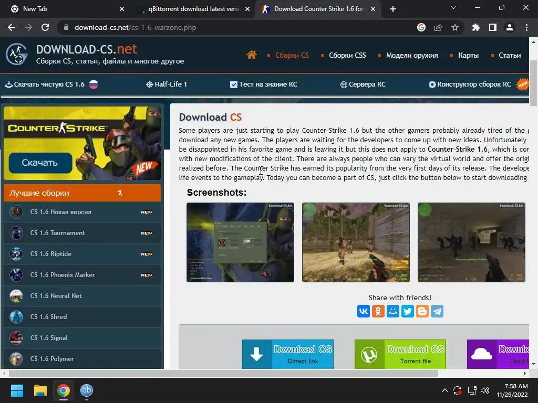Open the Сборки CSS menu item
This screenshot has width=538, height=403.
coord(347,55)
